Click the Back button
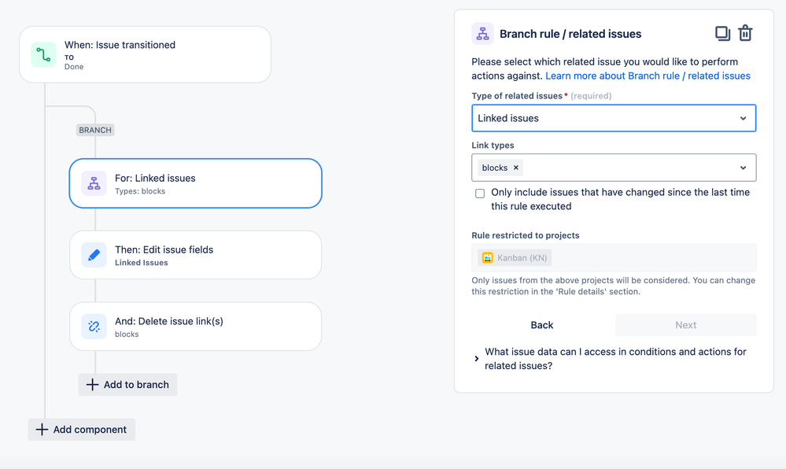Screen dimensions: 786x469 (542, 325)
